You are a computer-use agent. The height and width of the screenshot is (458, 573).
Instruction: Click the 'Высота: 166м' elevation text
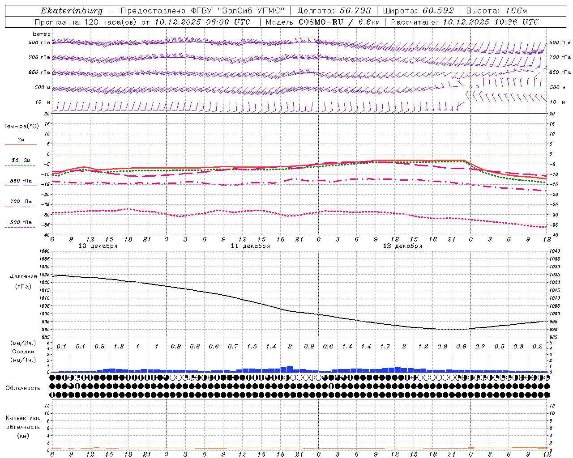click(x=496, y=11)
